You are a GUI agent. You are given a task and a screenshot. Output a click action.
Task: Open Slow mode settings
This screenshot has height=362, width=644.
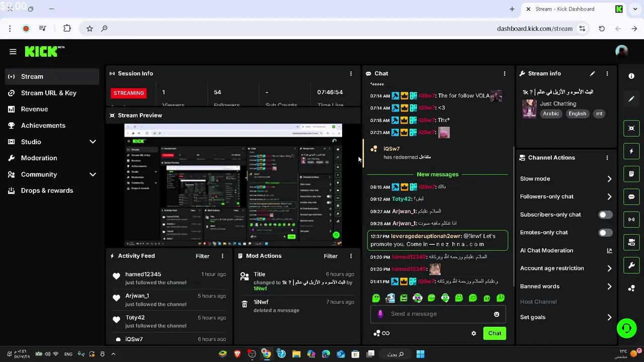point(566,178)
